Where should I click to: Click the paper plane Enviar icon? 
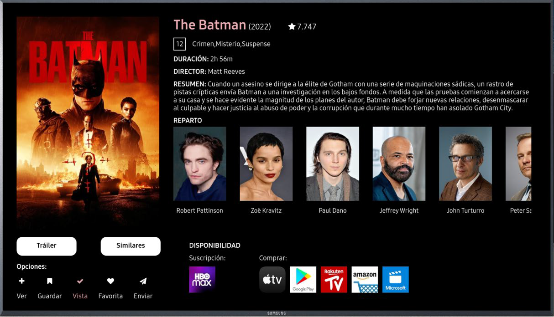[x=143, y=281]
